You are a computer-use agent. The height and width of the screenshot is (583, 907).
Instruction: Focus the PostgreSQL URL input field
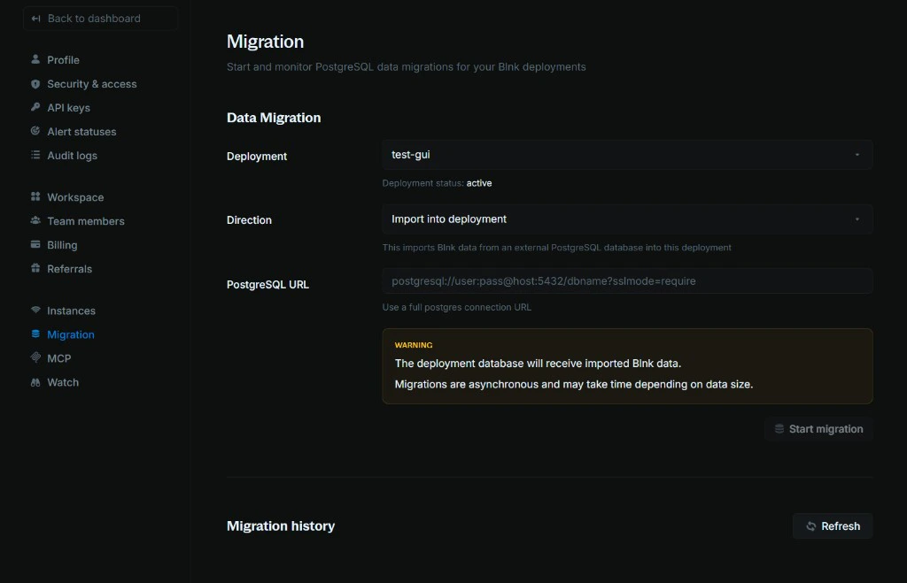tap(627, 280)
